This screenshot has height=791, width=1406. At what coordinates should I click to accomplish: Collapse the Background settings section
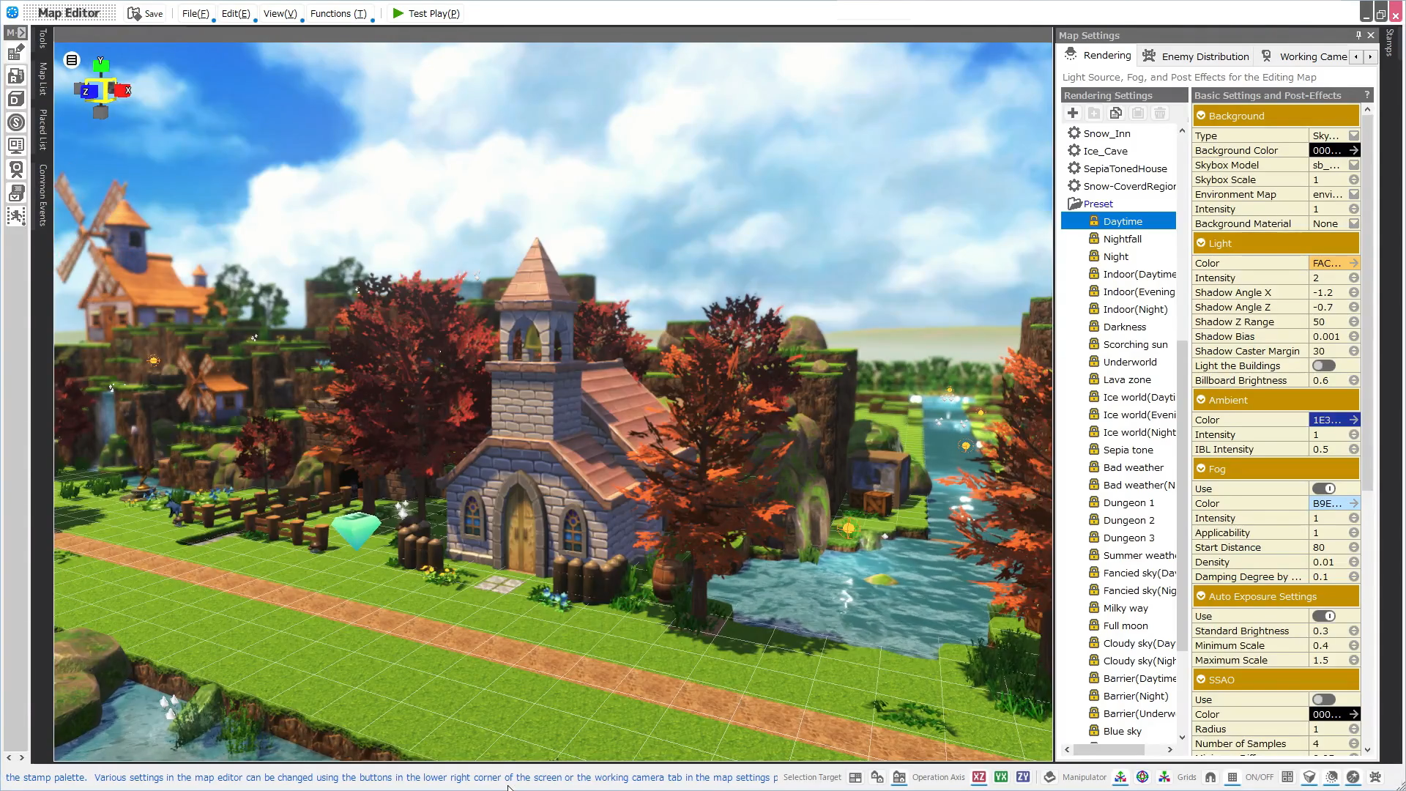(1201, 115)
